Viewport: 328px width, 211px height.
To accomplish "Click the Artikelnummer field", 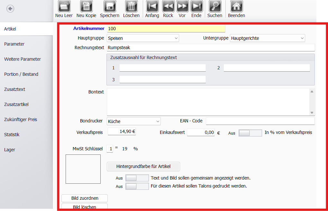I will pyautogui.click(x=166, y=29).
